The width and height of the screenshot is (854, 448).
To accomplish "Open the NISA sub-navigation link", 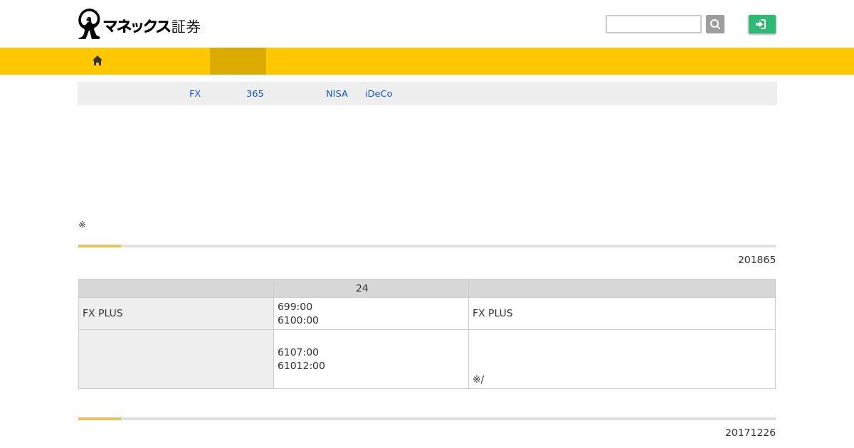I will [337, 93].
